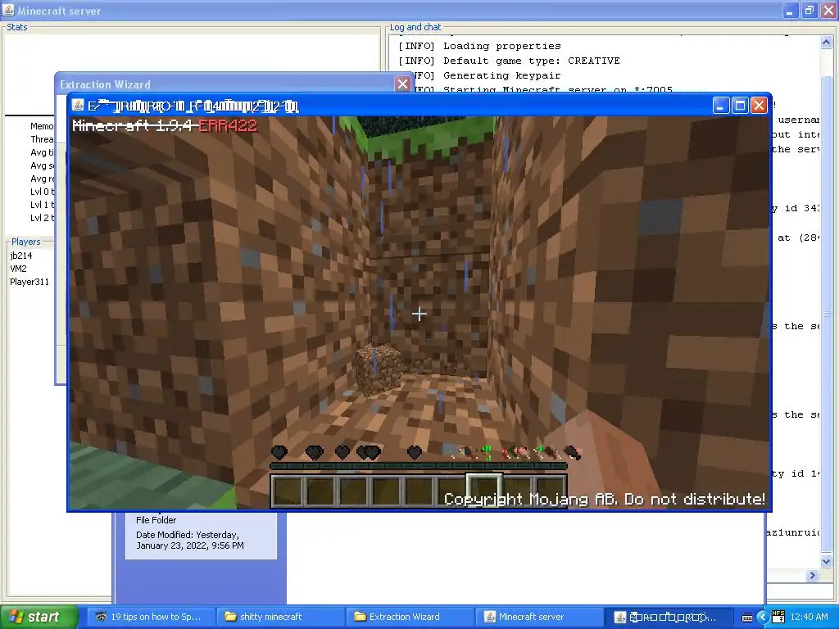Viewport: 839px width, 629px height.
Task: Open the Start menu
Action: click(38, 618)
